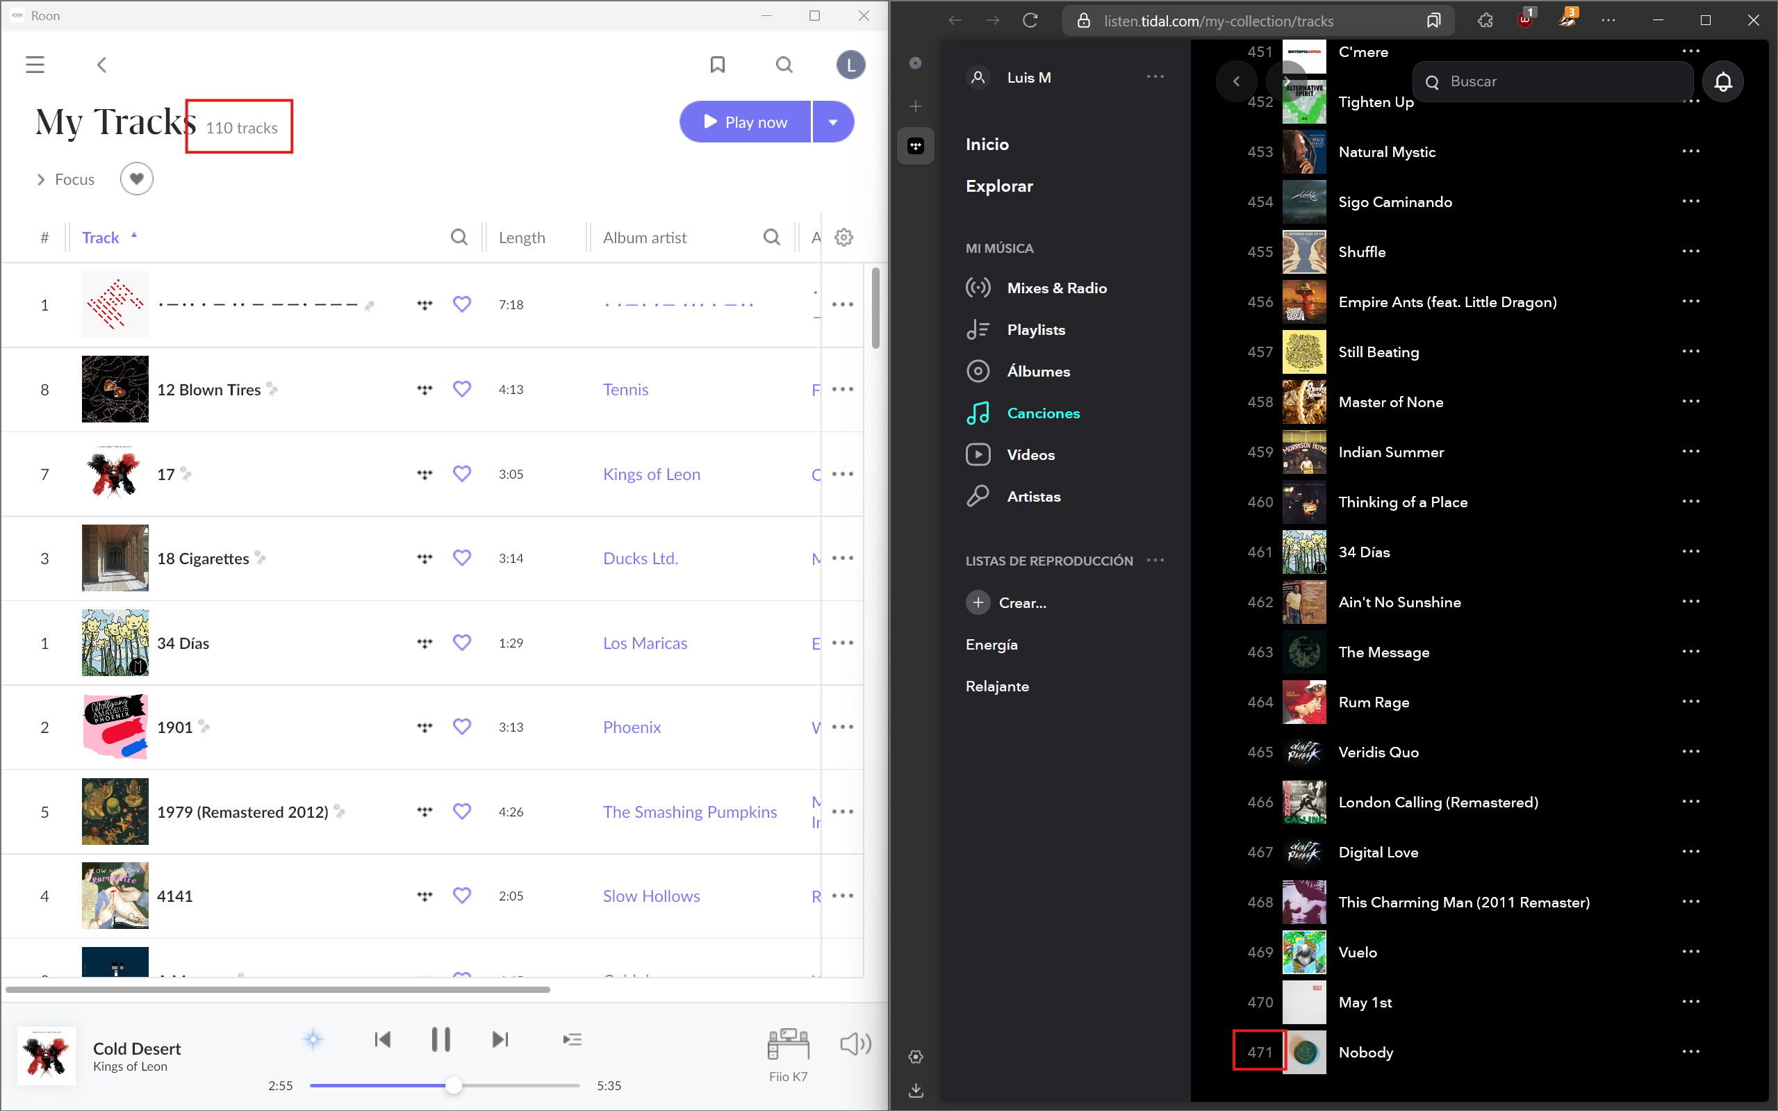1778x1111 pixels.
Task: Pause Cold Desert playback
Action: point(441,1039)
